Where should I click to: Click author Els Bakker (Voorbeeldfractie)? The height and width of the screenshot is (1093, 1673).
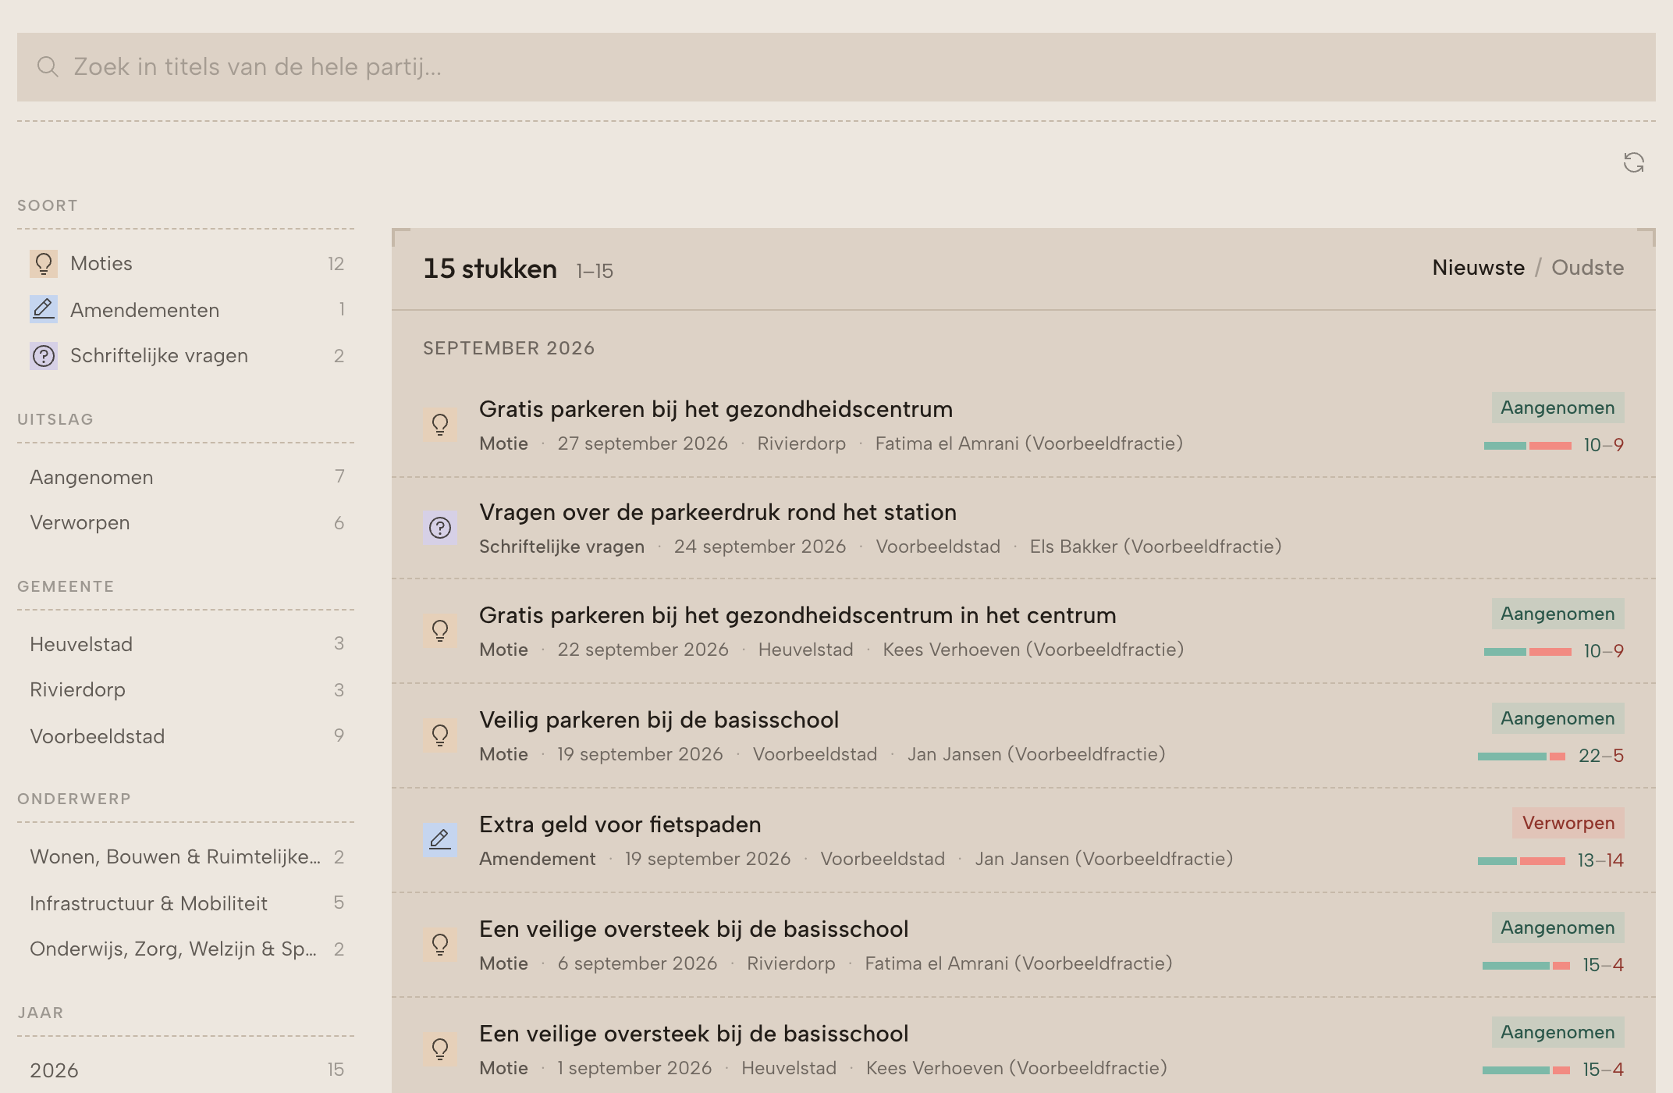tap(1156, 546)
